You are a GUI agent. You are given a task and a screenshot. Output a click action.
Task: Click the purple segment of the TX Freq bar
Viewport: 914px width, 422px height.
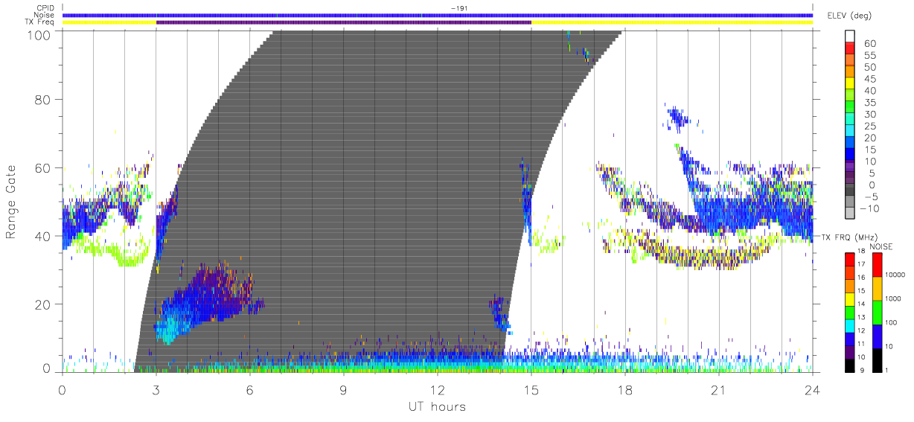coord(344,22)
